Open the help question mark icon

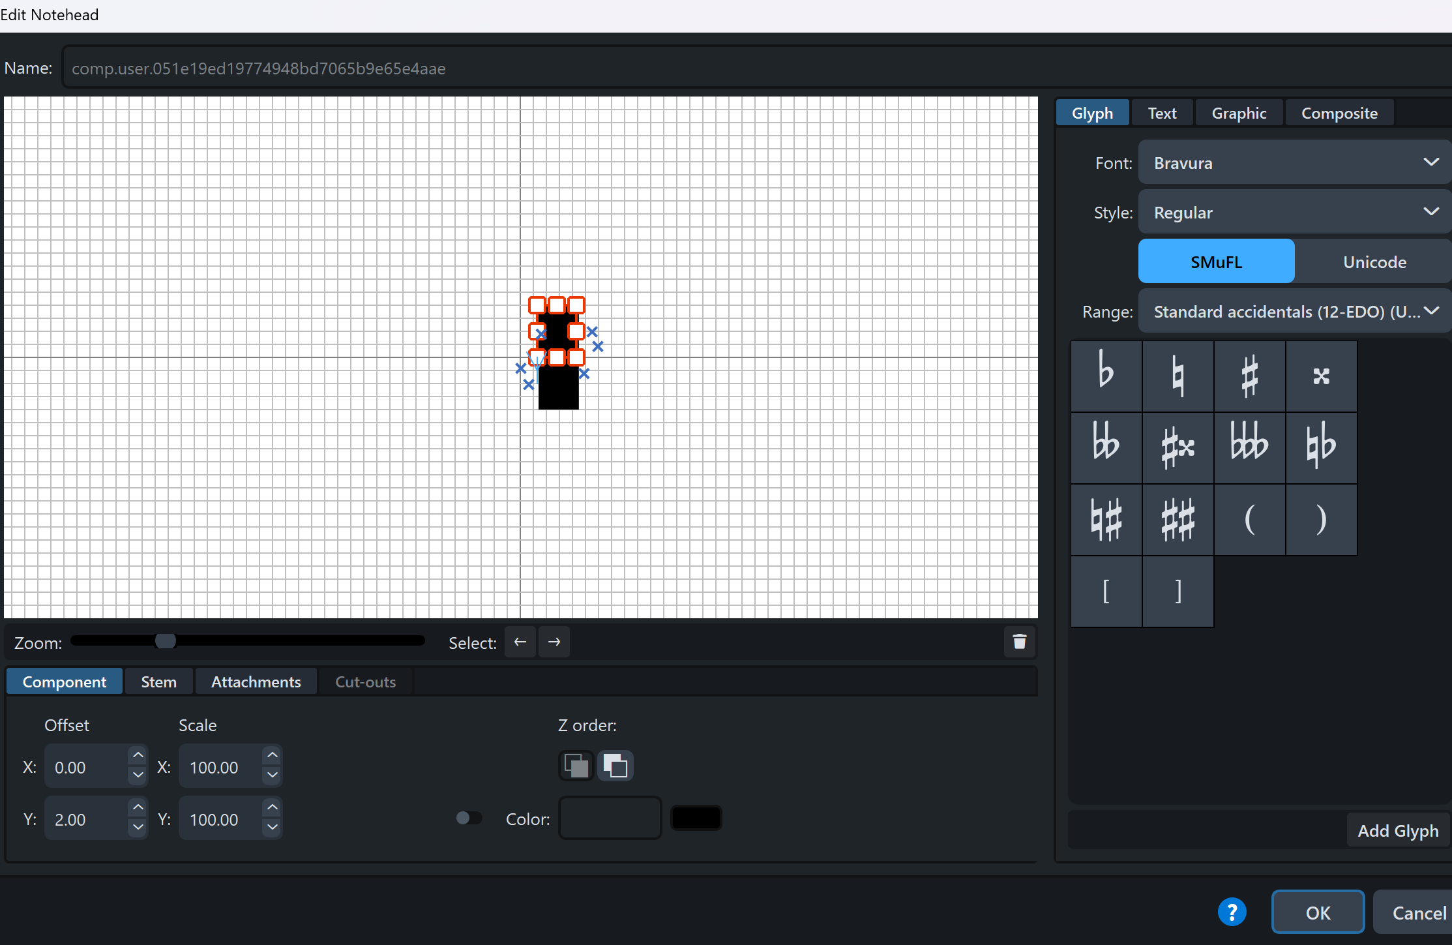[1232, 912]
